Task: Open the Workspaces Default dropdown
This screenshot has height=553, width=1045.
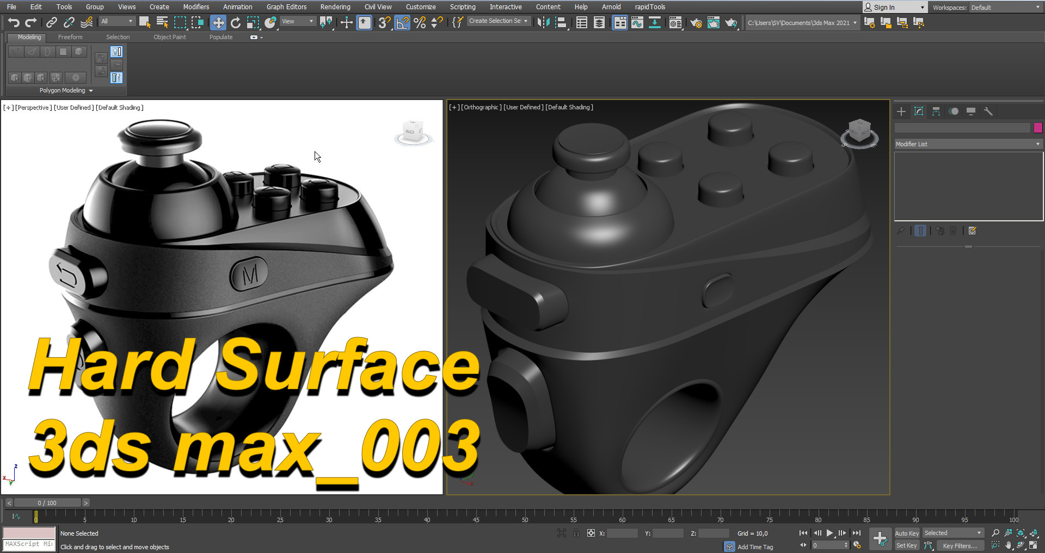Action: [x=1005, y=7]
